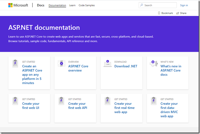Click the Bookmark button label
Image resolution: width=200 pixels, height=134 pixels.
[167, 13]
